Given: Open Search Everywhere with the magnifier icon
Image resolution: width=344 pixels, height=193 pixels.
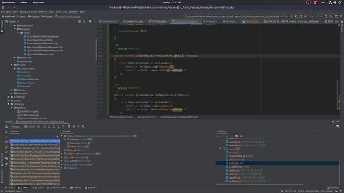Looking at the screenshot, I should pyautogui.click(x=341, y=16).
